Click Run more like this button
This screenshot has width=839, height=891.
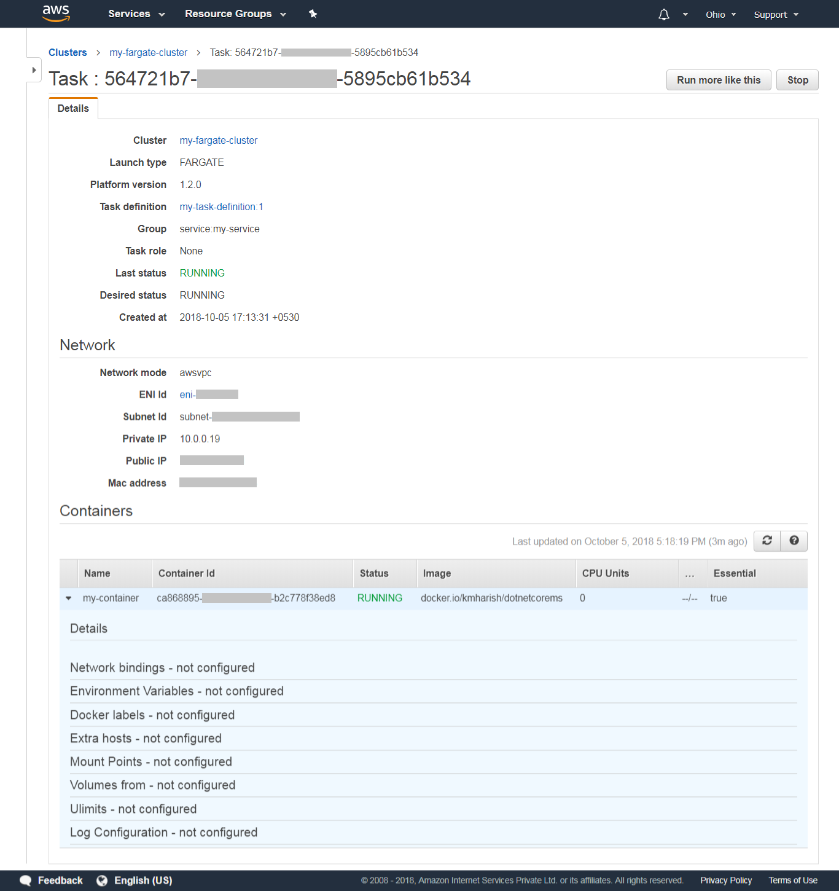click(719, 80)
